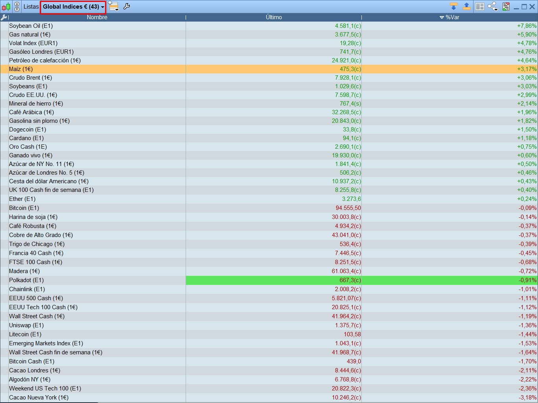Image resolution: width=538 pixels, height=403 pixels.
Task: Click Cesta del dólar Americano (1€)
Action: pos(49,181)
